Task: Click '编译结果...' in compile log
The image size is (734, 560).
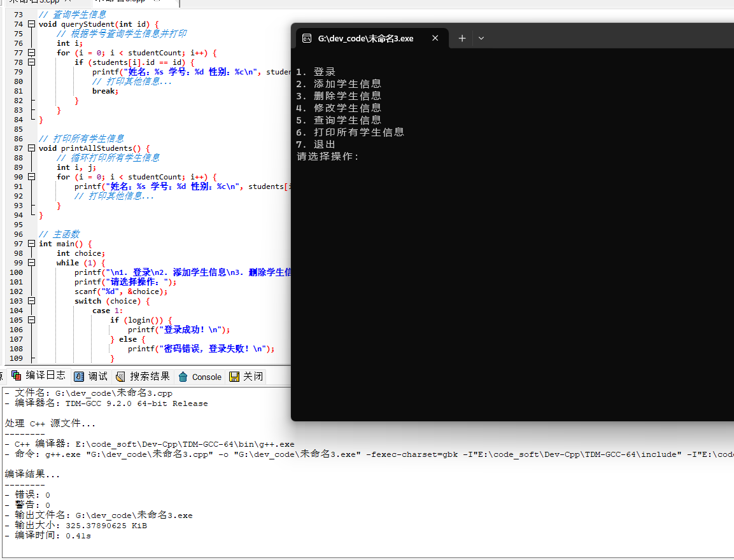Action: [32, 474]
